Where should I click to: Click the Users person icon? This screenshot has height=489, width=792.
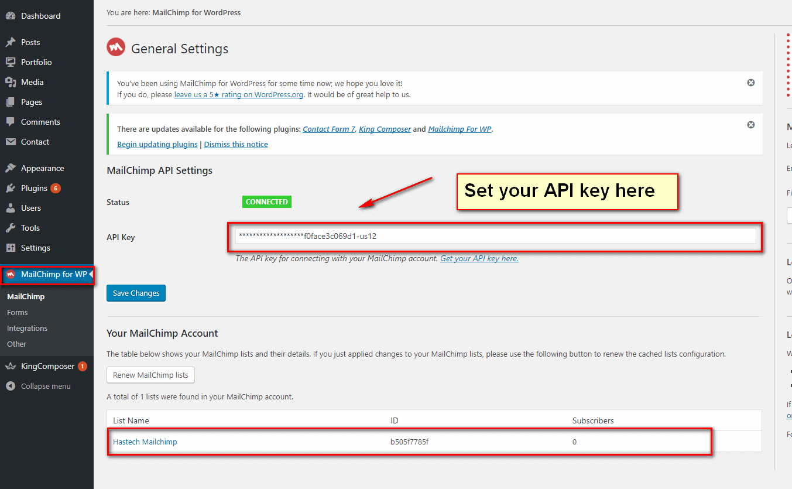click(x=11, y=208)
